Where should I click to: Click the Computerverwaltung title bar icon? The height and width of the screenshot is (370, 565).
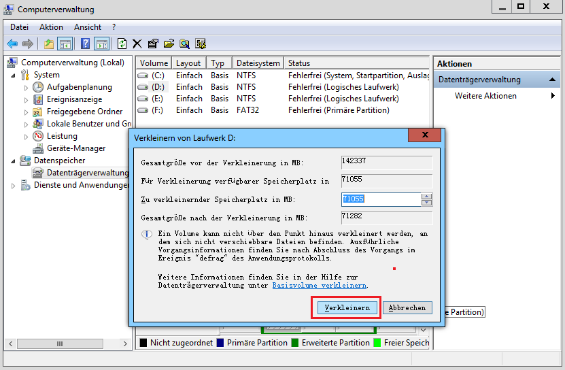pyautogui.click(x=9, y=10)
